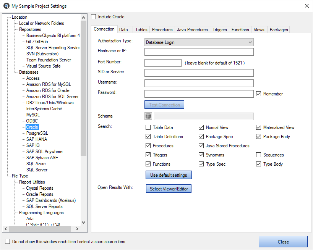This screenshot has height=250, width=313.
Task: Enable the Sequences checkbox
Action: pyautogui.click(x=258, y=155)
